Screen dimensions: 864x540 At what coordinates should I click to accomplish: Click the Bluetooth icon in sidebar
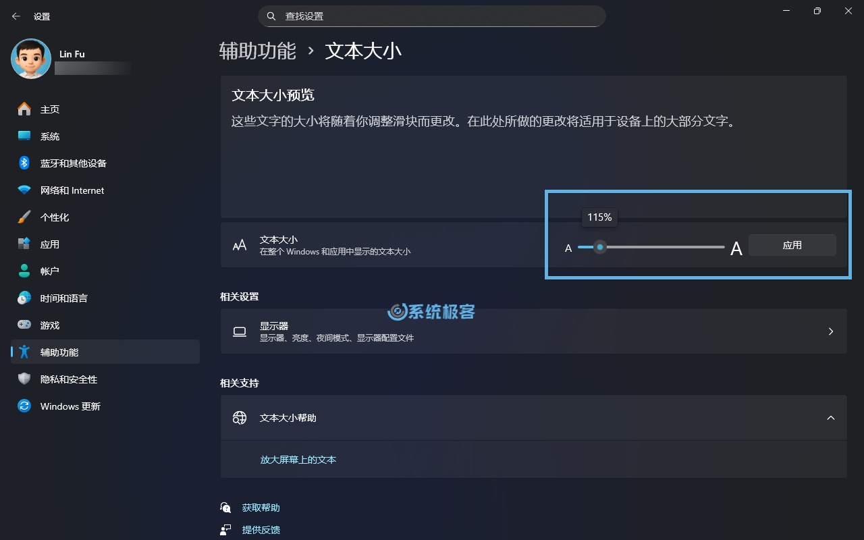pyautogui.click(x=24, y=163)
